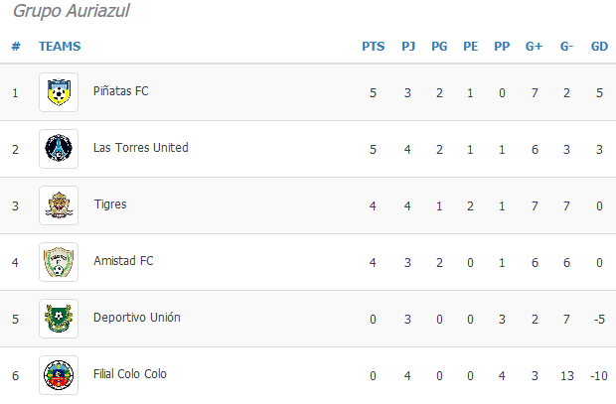Click the # position column header
The image size is (616, 404).
[16, 46]
